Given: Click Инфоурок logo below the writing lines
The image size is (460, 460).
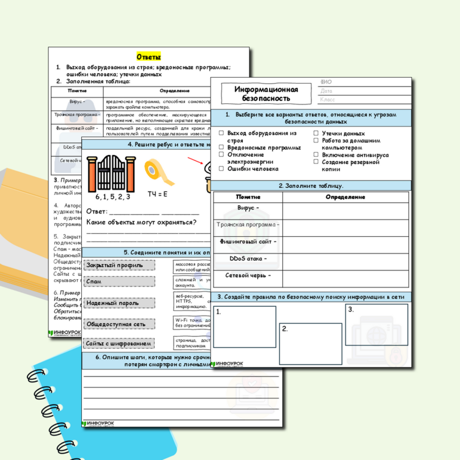Looking at the screenshot, I should 99,423.
